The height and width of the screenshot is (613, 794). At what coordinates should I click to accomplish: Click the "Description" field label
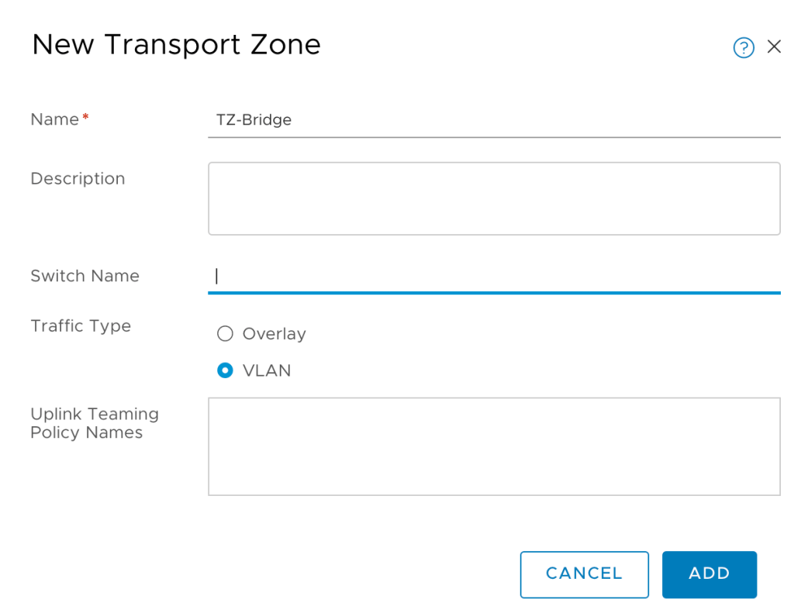[x=78, y=178]
